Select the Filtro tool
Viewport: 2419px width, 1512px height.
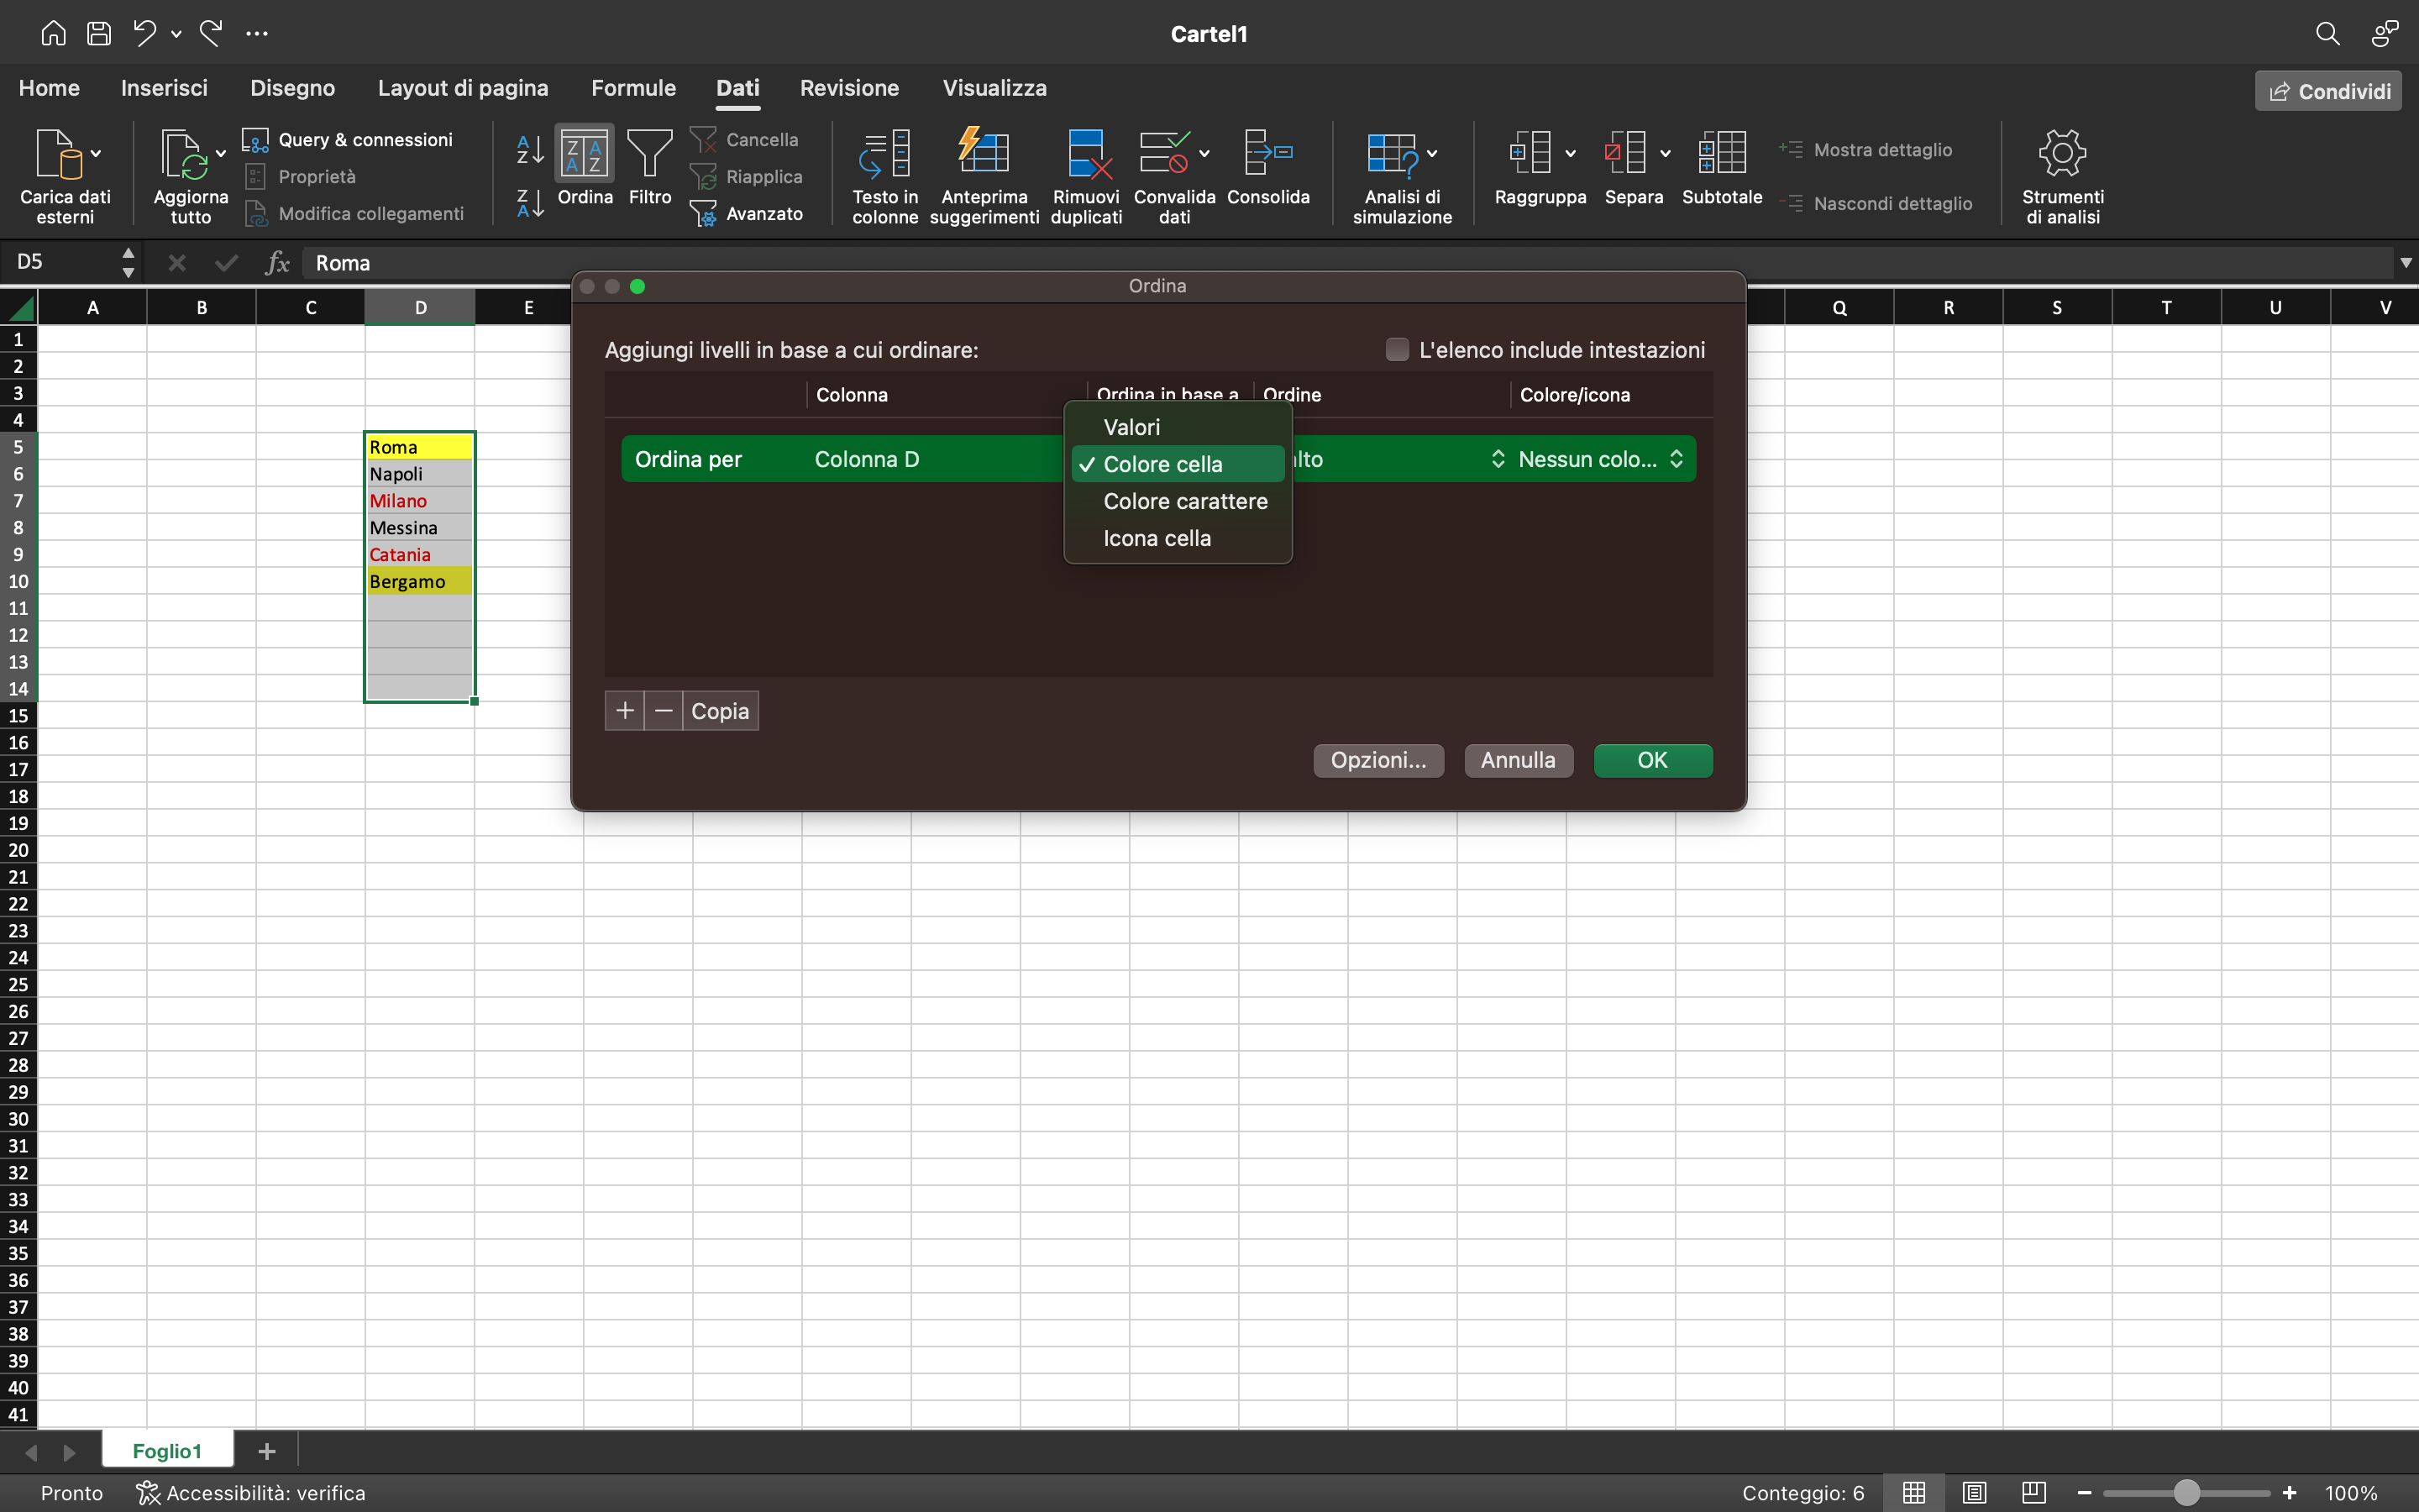tap(650, 174)
